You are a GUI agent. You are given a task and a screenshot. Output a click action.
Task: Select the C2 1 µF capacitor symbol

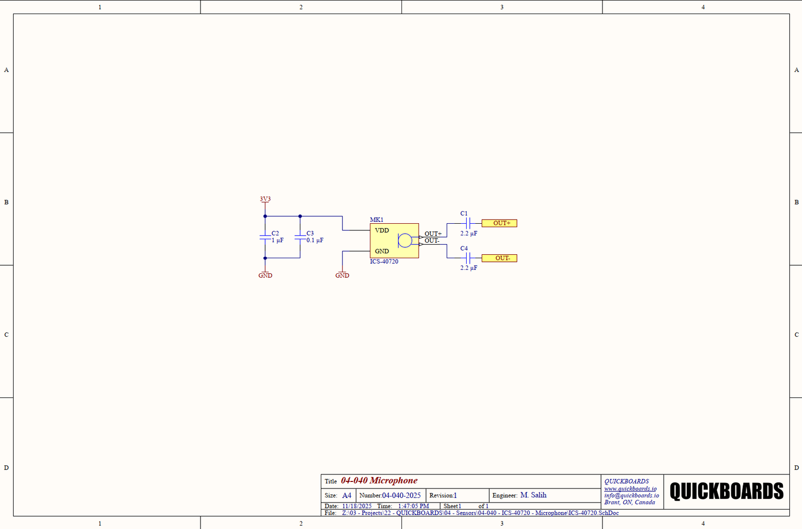coord(265,237)
